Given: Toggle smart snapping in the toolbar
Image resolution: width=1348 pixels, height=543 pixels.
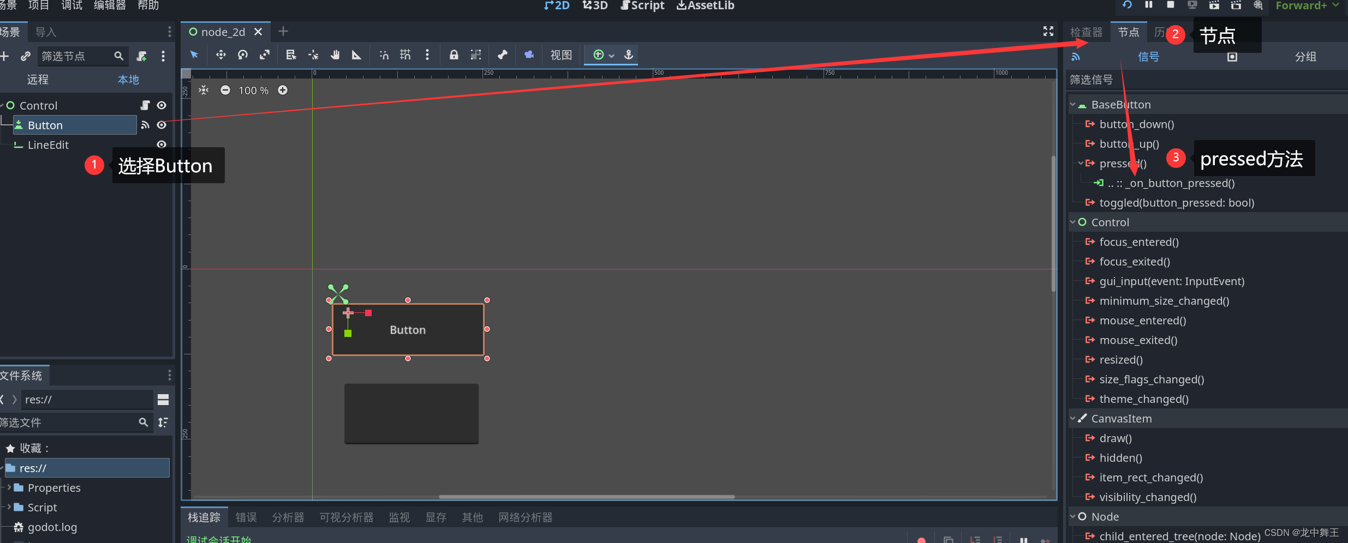Looking at the screenshot, I should coord(384,55).
